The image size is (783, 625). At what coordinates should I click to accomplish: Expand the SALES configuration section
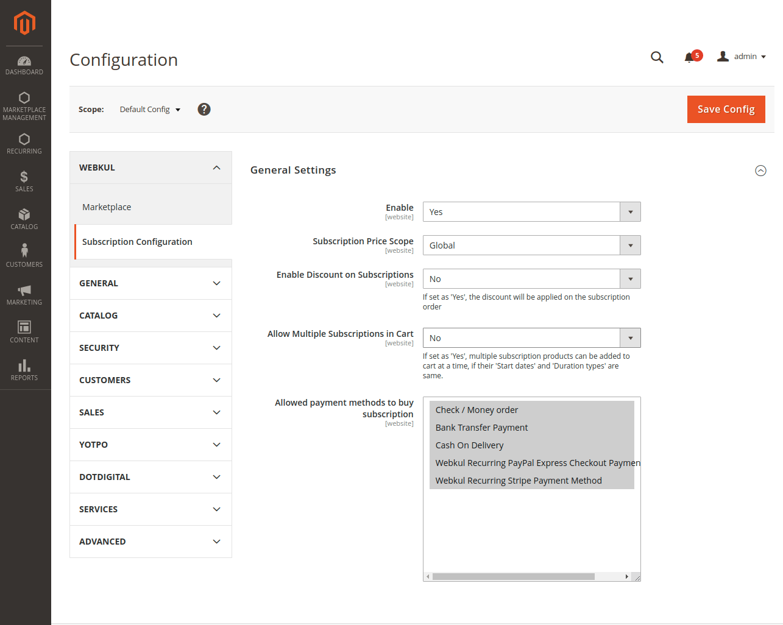pos(151,412)
